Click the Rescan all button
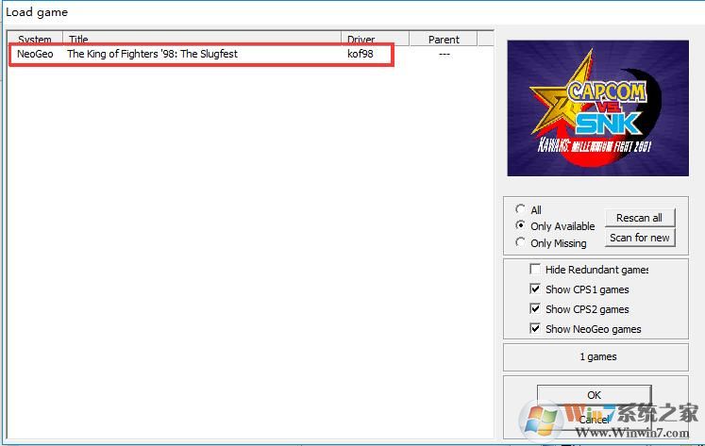 tap(639, 218)
